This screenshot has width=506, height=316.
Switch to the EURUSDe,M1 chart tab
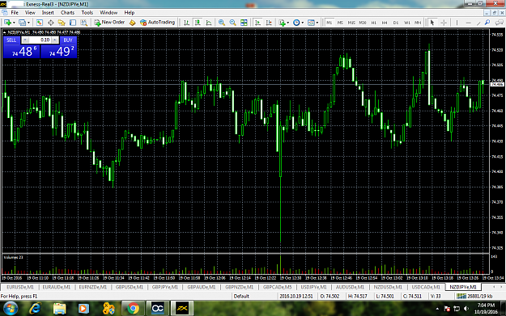coord(20,287)
